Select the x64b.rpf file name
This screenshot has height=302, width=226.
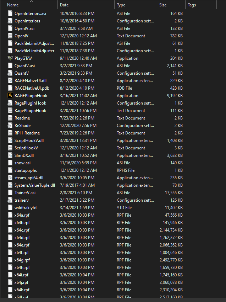(22, 223)
